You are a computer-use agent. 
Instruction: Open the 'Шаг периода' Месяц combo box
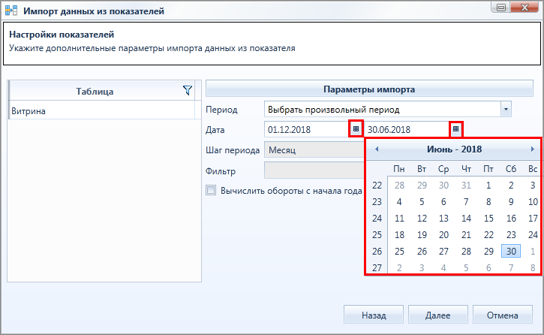tap(314, 150)
